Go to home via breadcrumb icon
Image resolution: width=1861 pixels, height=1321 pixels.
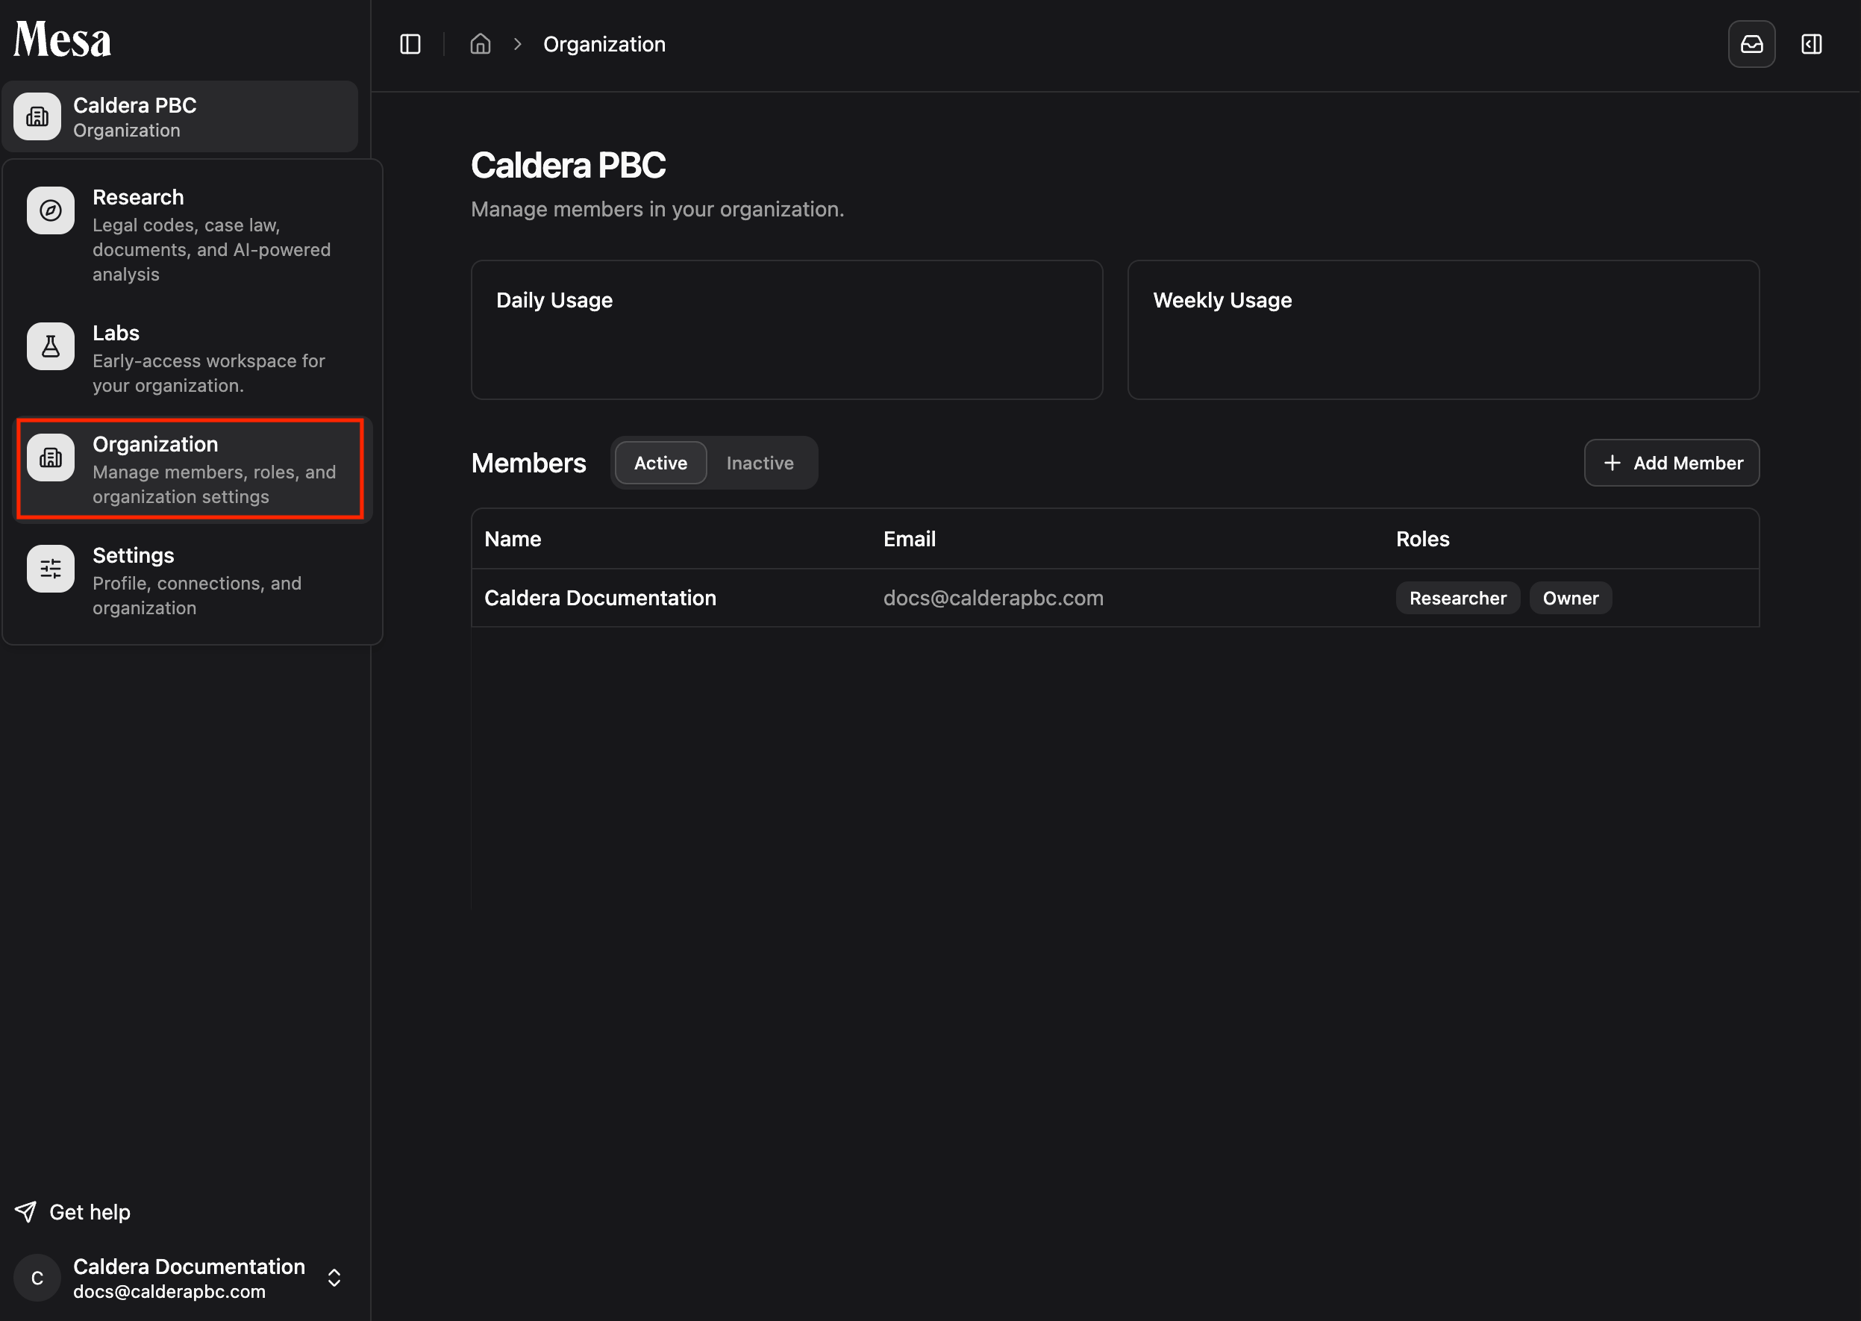click(x=480, y=44)
